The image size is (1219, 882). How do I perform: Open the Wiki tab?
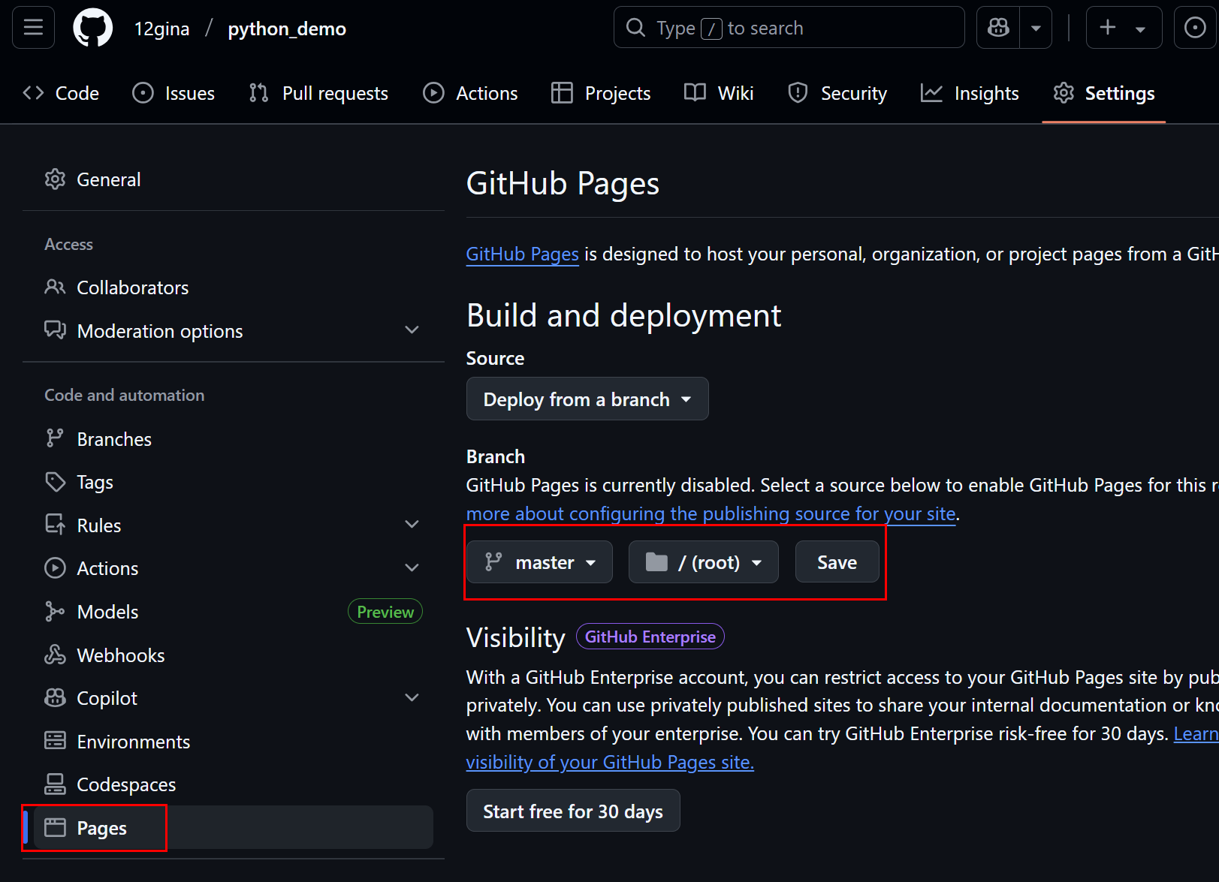click(x=719, y=93)
